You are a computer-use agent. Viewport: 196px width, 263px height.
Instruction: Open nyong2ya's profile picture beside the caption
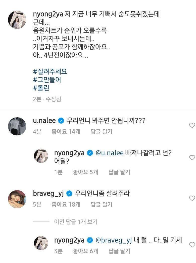click(x=17, y=20)
